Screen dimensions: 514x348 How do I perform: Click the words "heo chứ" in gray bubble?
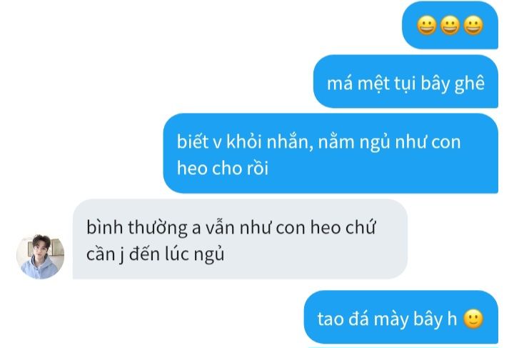click(343, 227)
